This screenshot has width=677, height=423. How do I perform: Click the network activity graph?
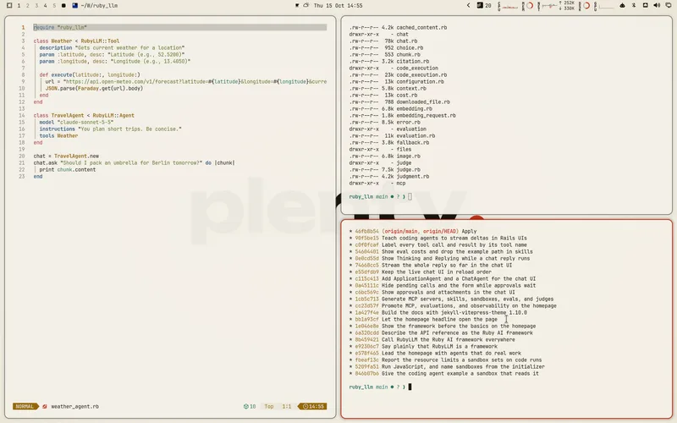click(548, 6)
